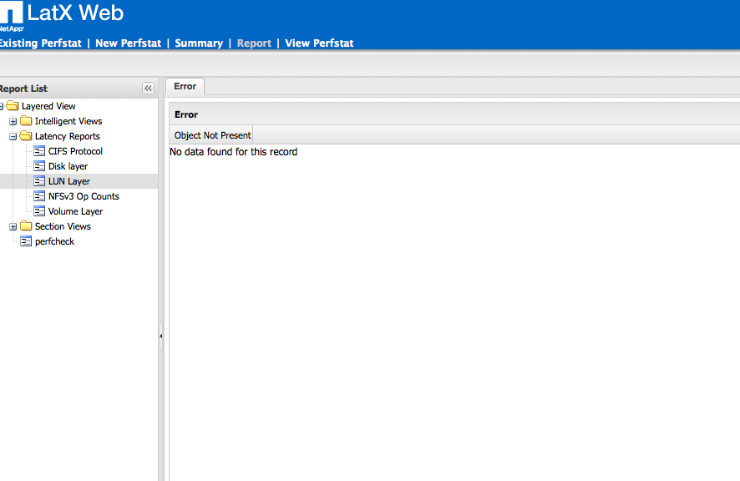Open Report menu item

click(254, 43)
